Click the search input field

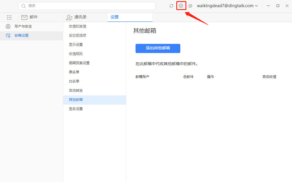tap(86, 6)
